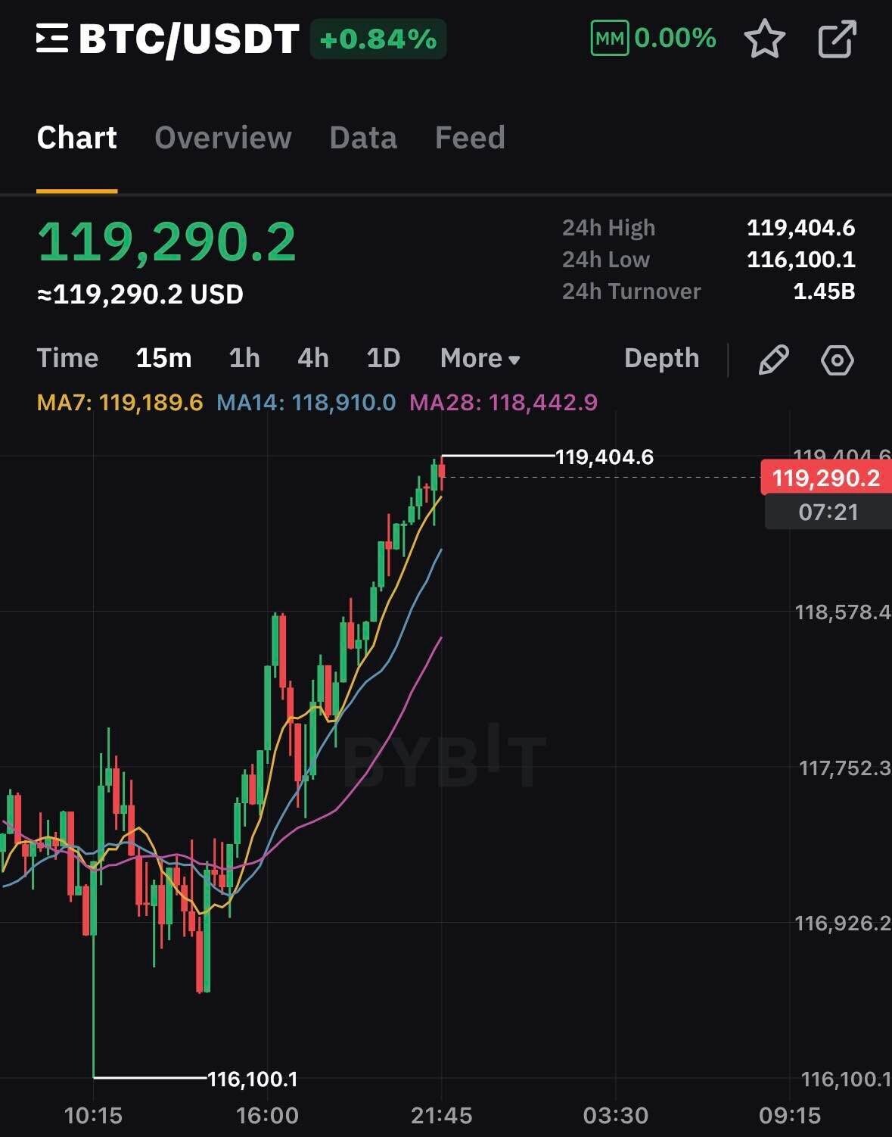Tap the MA7 indicator label

click(x=120, y=402)
